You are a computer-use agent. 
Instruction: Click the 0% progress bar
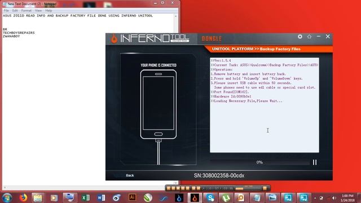click(259, 162)
